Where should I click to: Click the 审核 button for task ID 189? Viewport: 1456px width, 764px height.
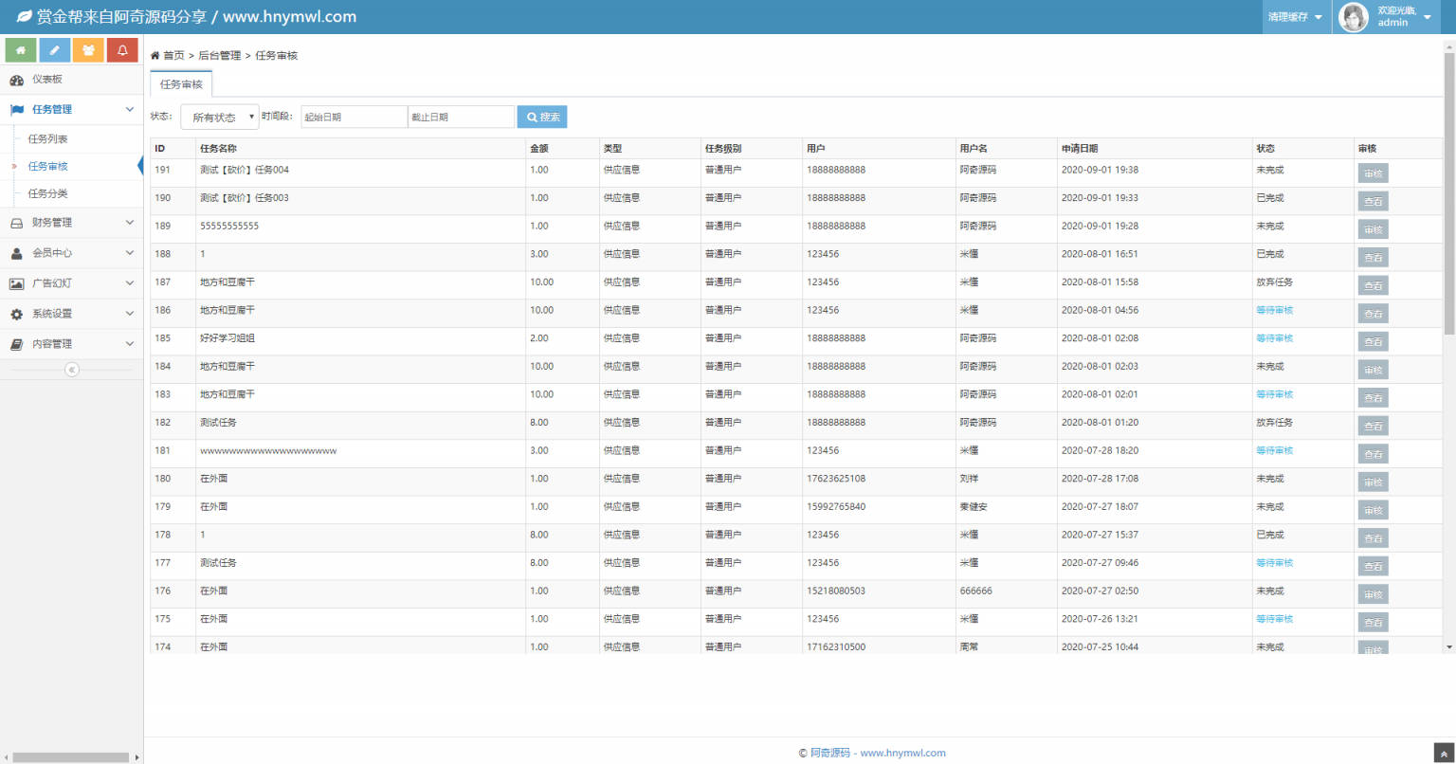[1373, 229]
